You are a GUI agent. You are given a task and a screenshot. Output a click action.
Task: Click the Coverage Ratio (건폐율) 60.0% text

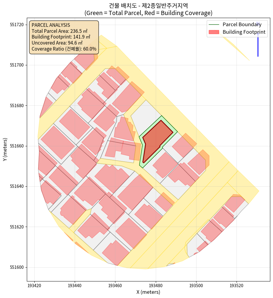(x=64, y=49)
